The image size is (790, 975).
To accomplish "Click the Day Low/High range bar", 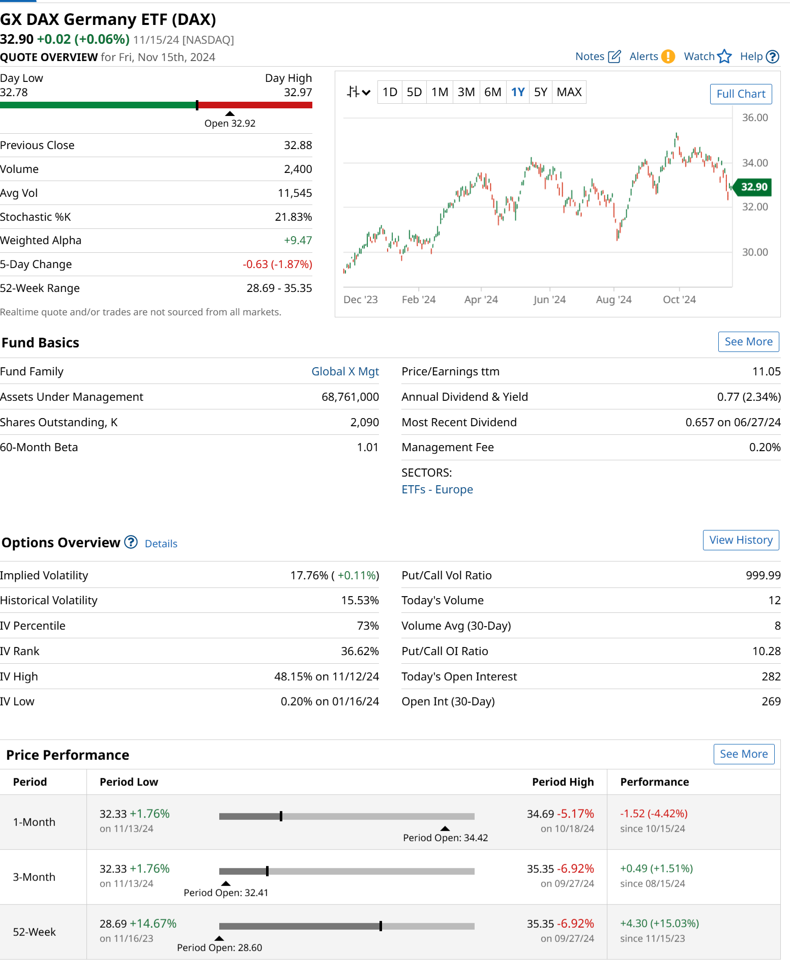I will pos(156,105).
